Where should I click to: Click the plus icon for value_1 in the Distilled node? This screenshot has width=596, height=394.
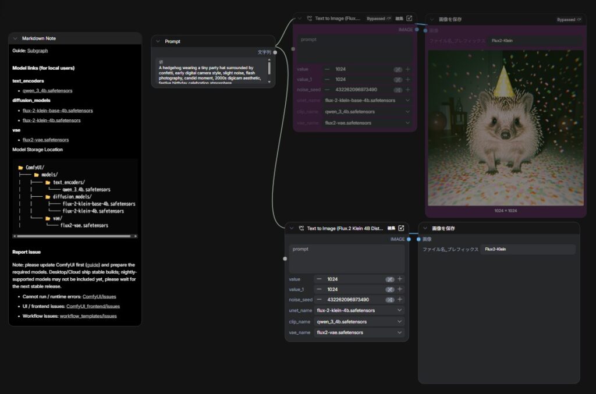tap(400, 289)
